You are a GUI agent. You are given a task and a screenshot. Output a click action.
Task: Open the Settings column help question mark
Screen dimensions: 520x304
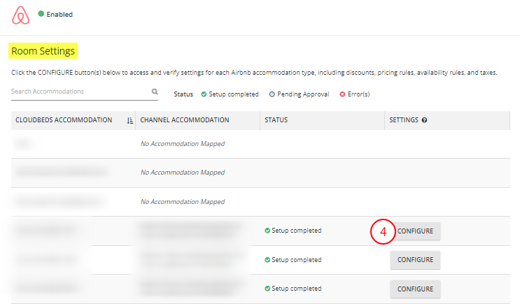[x=425, y=120]
